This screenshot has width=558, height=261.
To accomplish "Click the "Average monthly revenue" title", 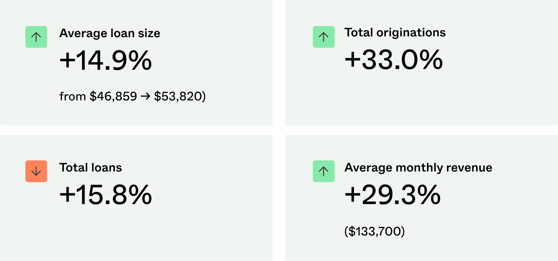I will click(x=418, y=167).
